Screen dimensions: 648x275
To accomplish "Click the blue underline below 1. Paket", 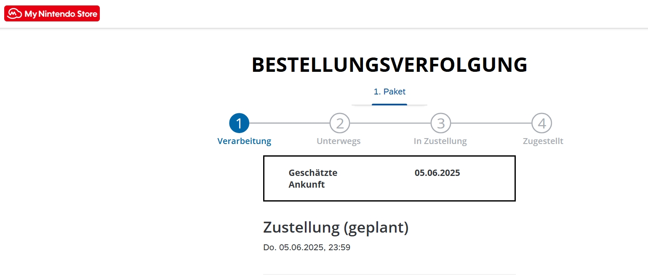I will tap(389, 104).
